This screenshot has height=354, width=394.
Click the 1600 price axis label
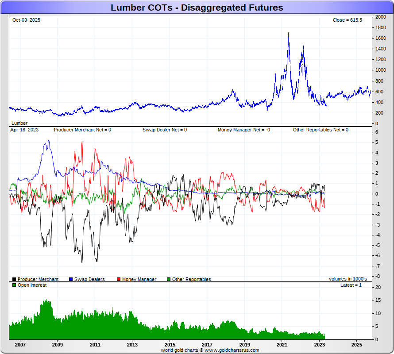381,38
